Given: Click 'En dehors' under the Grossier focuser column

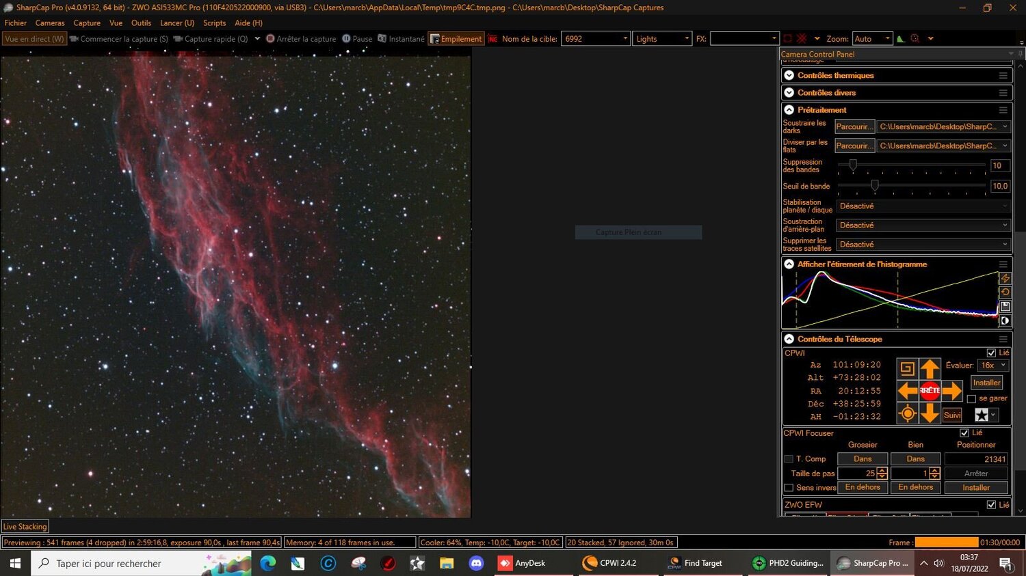Looking at the screenshot, I should coord(862,487).
